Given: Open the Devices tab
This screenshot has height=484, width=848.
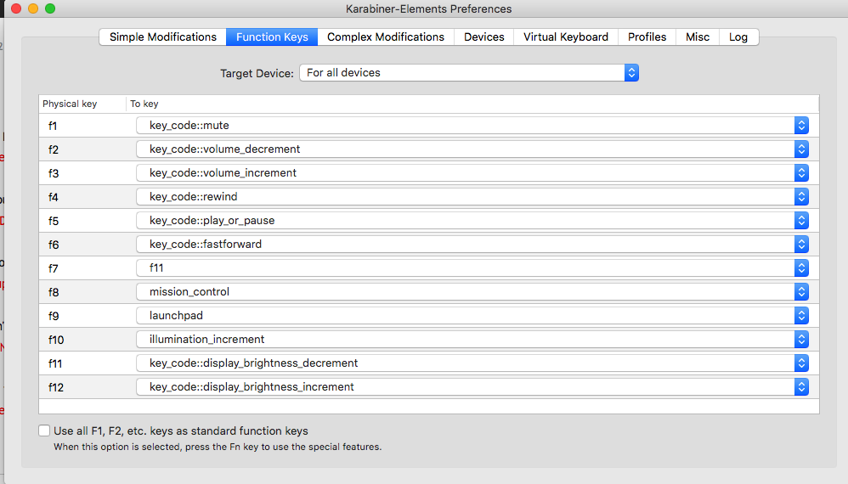Looking at the screenshot, I should tap(483, 37).
